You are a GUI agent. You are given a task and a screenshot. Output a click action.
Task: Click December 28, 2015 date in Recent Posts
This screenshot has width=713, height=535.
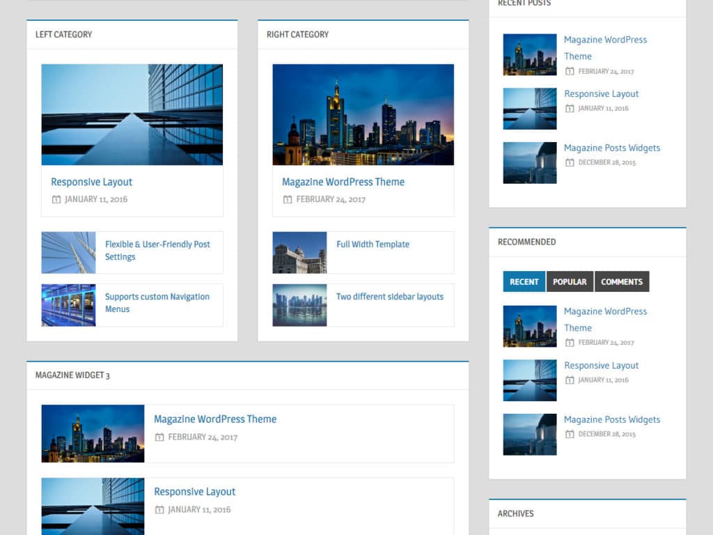606,162
